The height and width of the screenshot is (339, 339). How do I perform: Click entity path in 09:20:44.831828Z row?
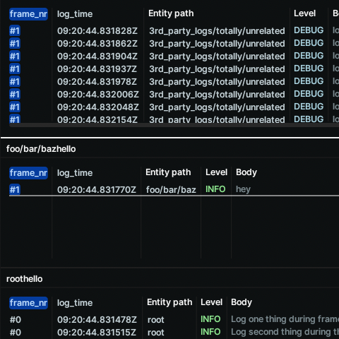(x=217, y=31)
